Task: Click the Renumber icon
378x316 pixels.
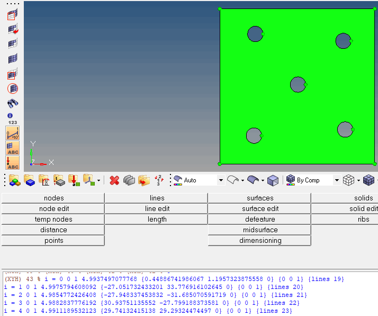Action: coord(159,180)
